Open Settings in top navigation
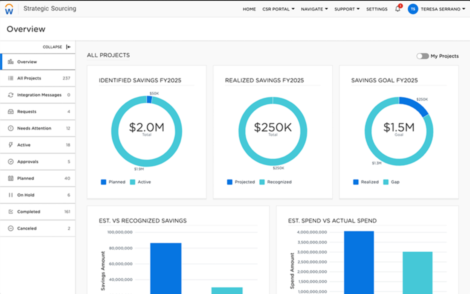This screenshot has width=470, height=294. 377,9
